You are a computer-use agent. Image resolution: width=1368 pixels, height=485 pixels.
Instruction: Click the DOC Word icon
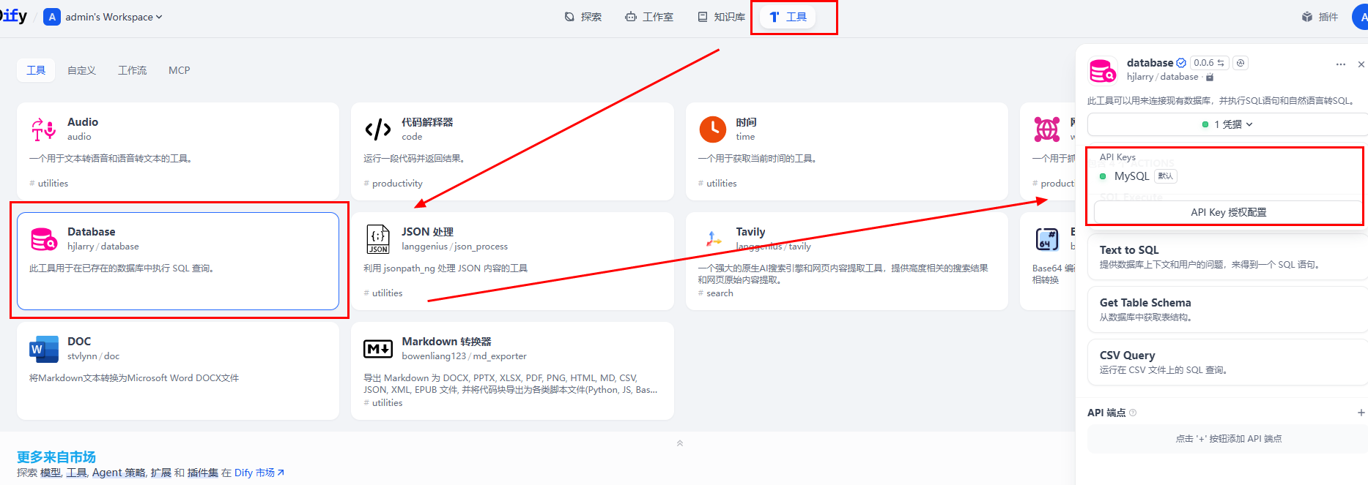(43, 349)
